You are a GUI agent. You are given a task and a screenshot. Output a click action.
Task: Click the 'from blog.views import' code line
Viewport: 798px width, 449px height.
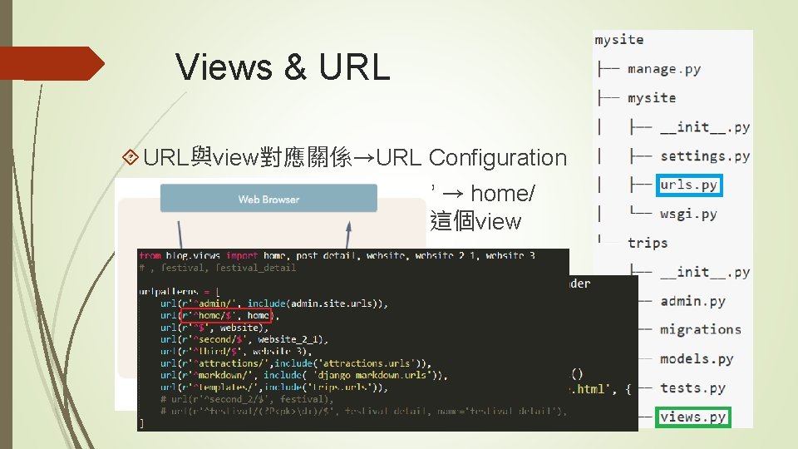(x=337, y=255)
